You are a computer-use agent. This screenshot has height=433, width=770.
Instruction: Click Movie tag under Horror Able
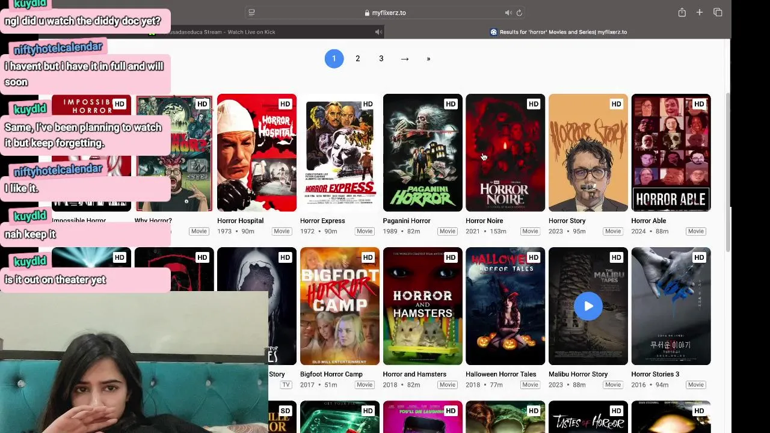click(696, 231)
